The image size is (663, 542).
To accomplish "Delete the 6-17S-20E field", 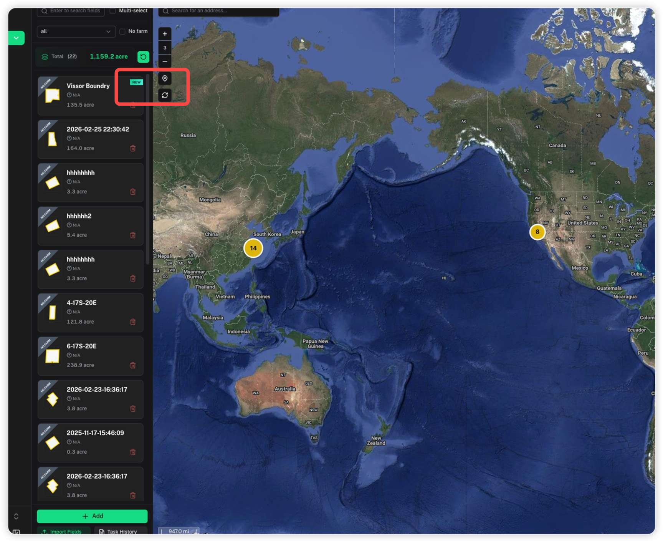I will click(133, 365).
